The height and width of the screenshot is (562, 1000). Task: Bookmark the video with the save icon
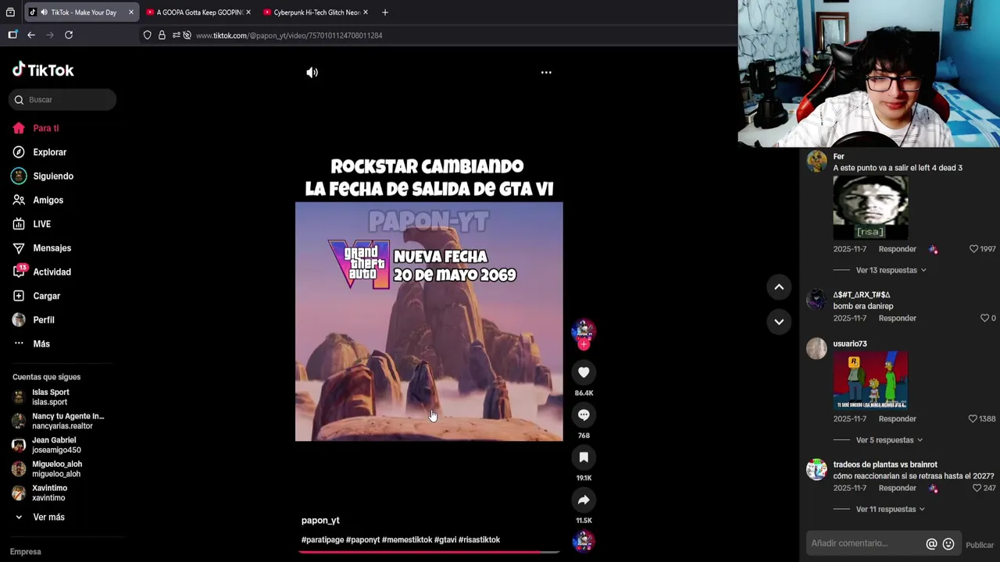tap(584, 457)
